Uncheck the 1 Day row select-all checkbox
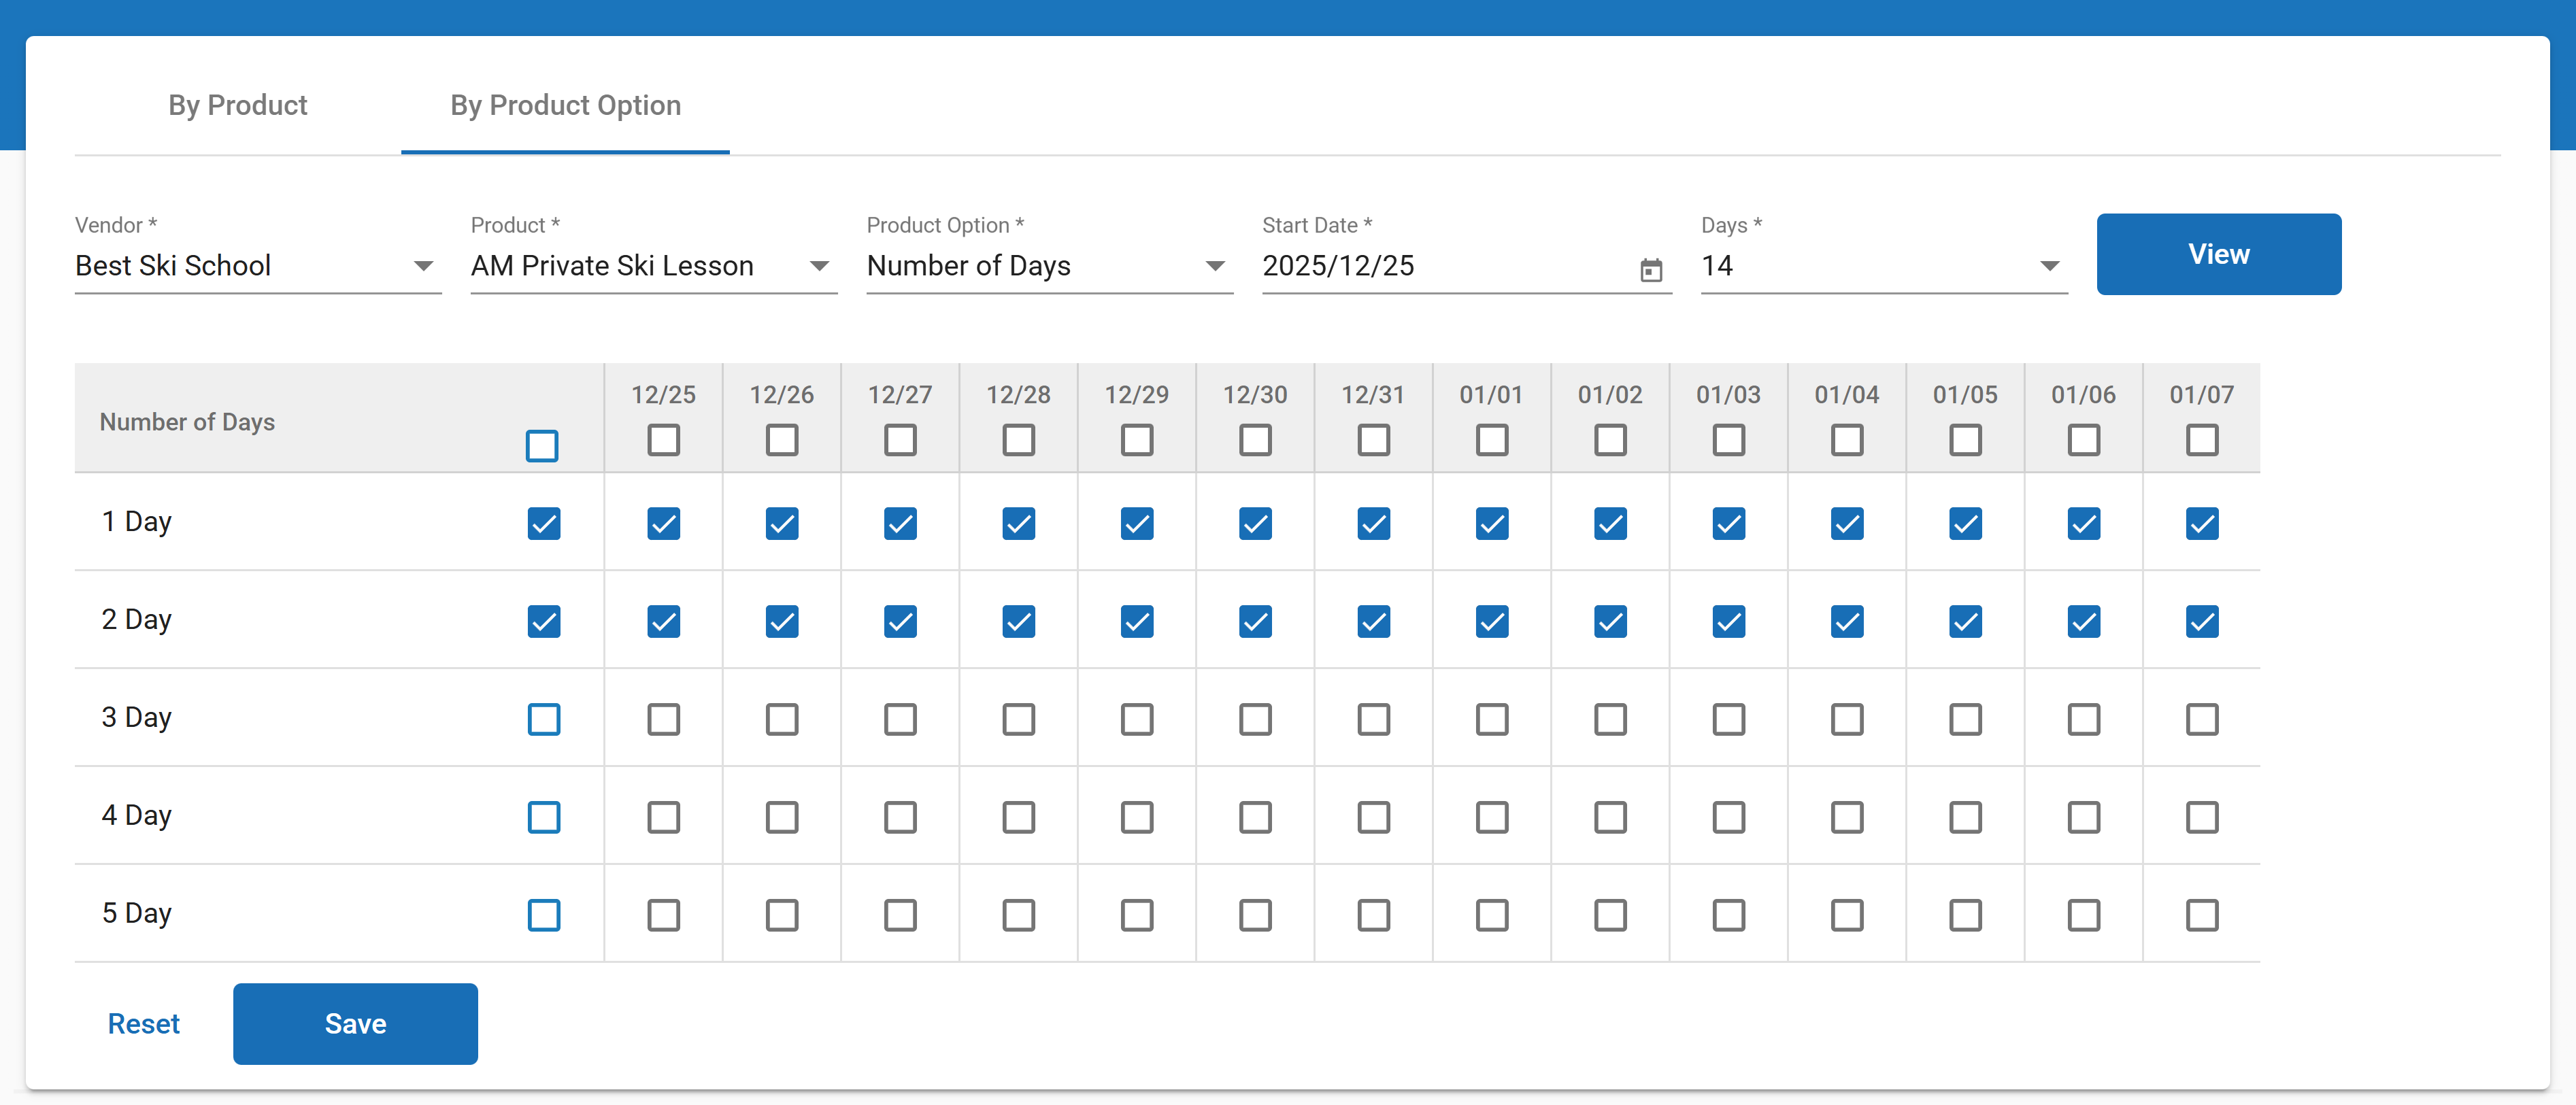2576x1105 pixels. (543, 523)
